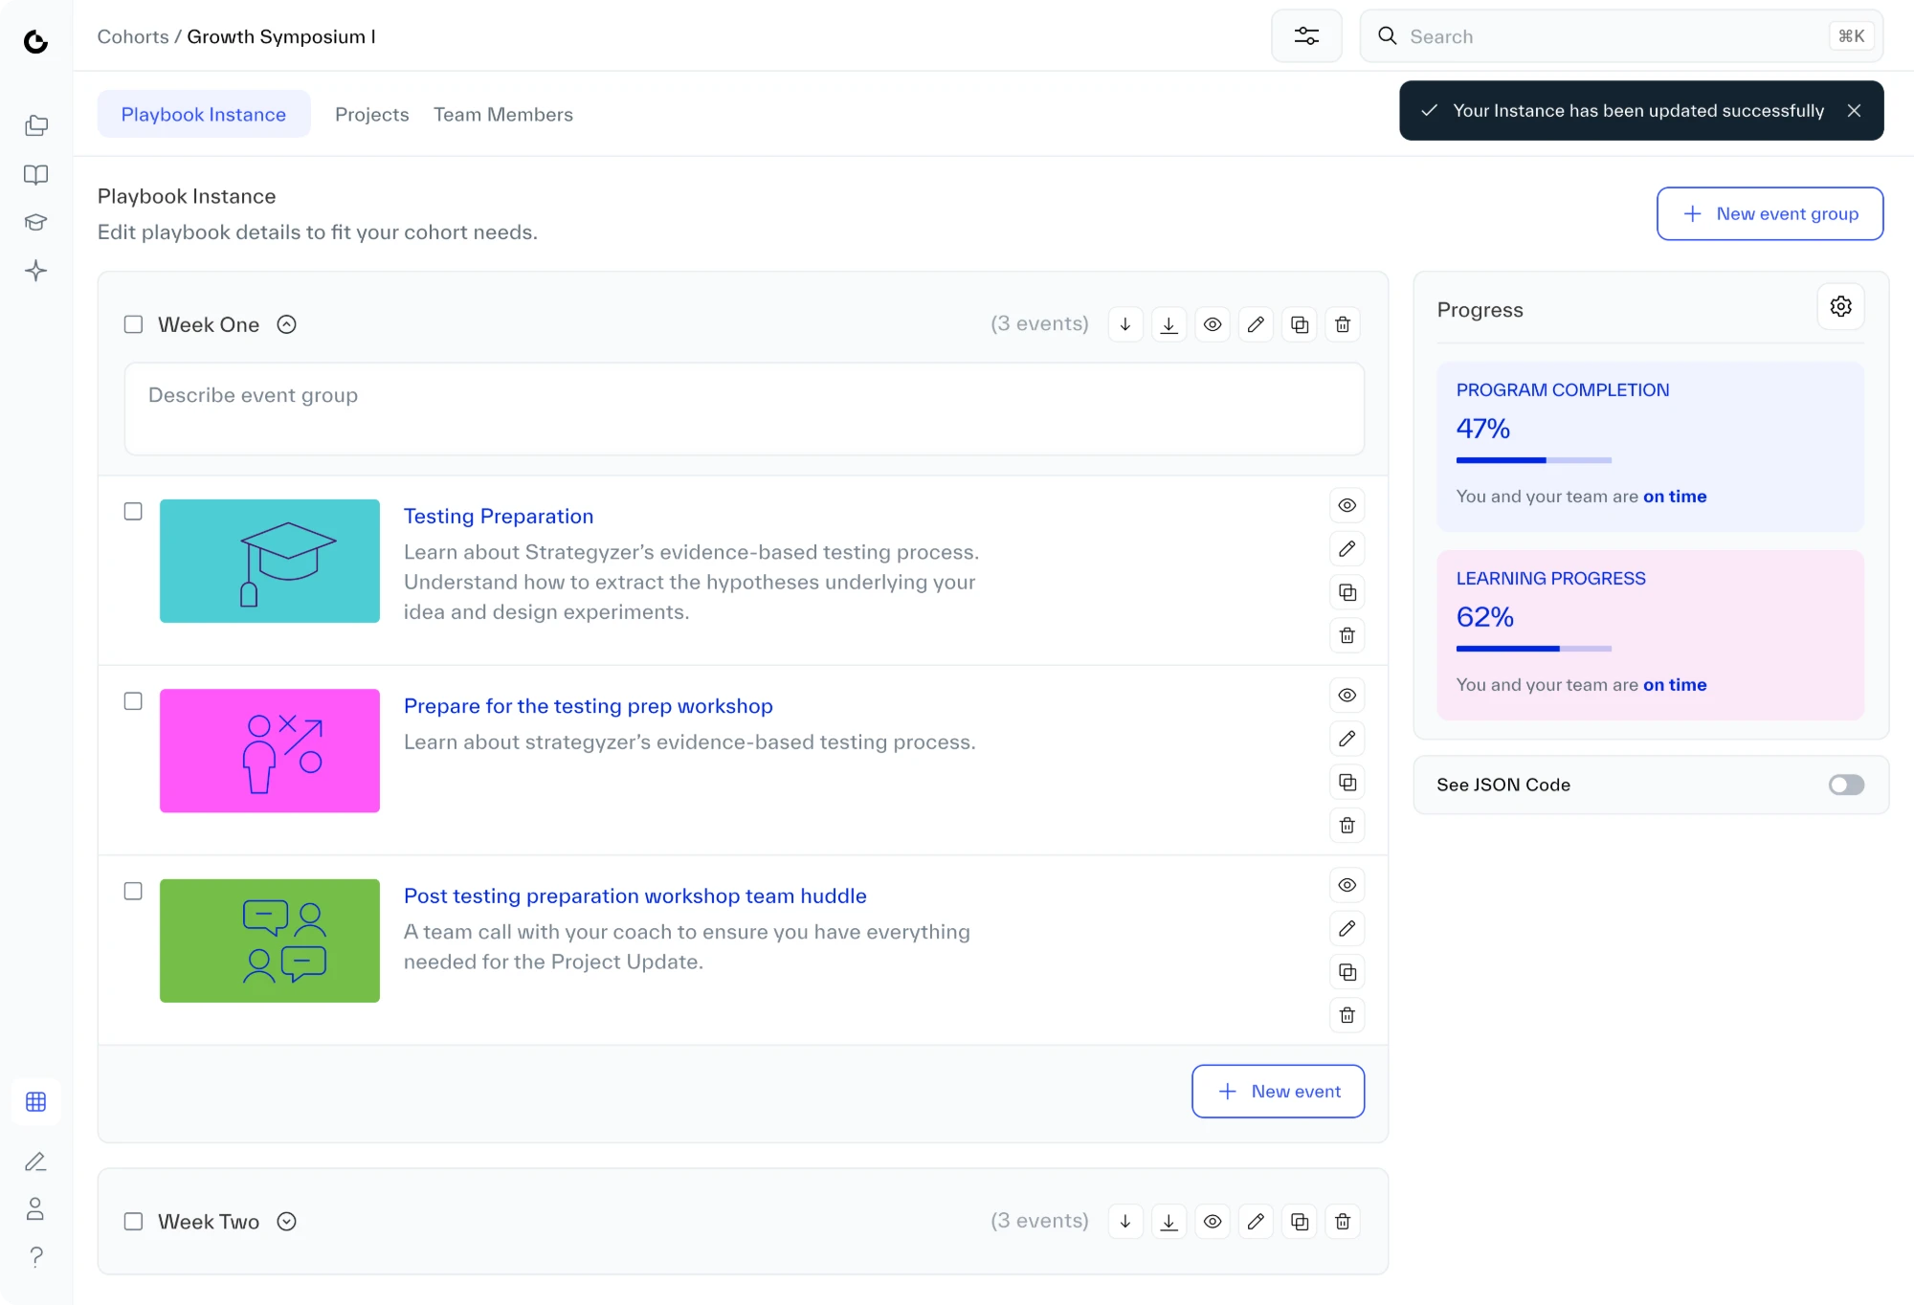This screenshot has width=1914, height=1305.
Task: Click the user profile icon in sidebar
Action: click(x=35, y=1208)
